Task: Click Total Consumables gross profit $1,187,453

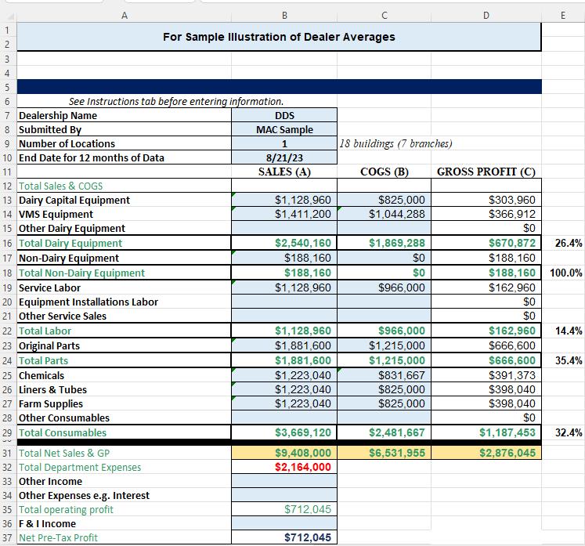Action: [486, 432]
